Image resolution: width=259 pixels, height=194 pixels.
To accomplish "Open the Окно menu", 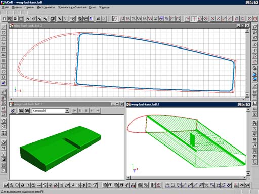I will coord(92,7).
